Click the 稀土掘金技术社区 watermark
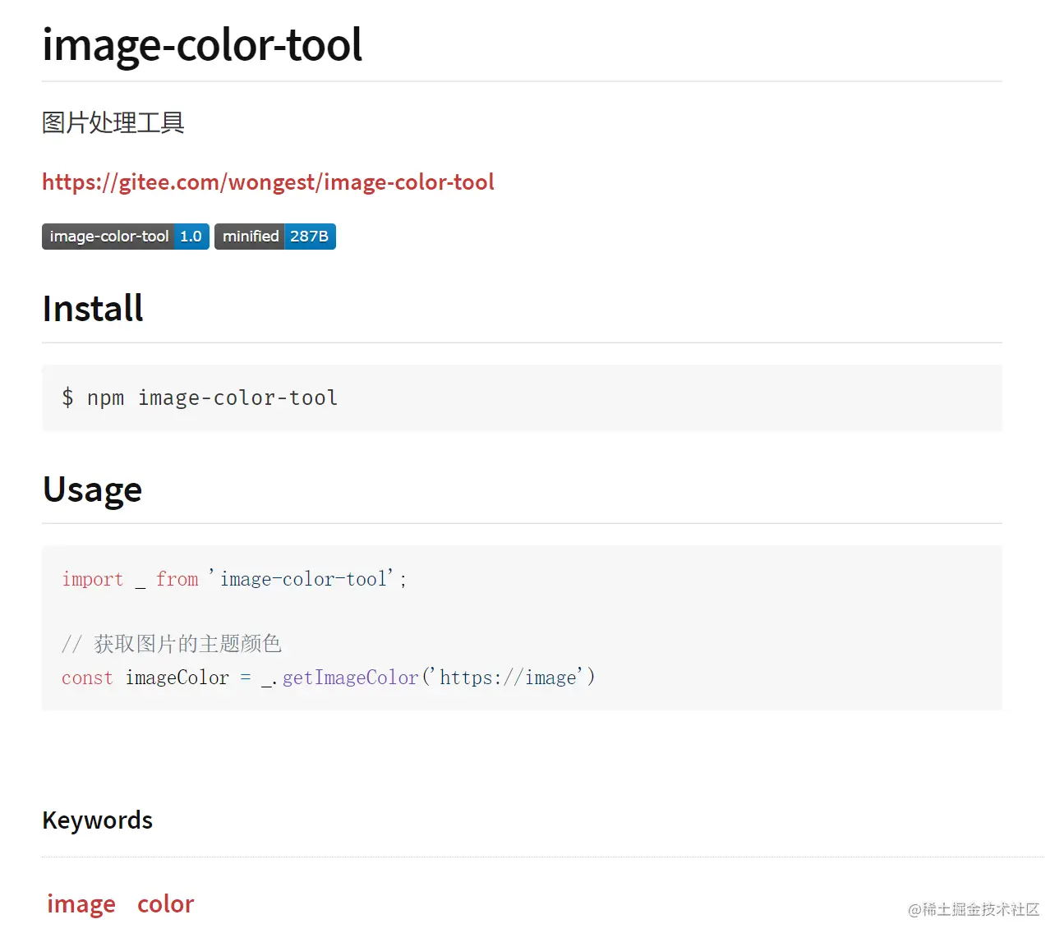 point(974,909)
